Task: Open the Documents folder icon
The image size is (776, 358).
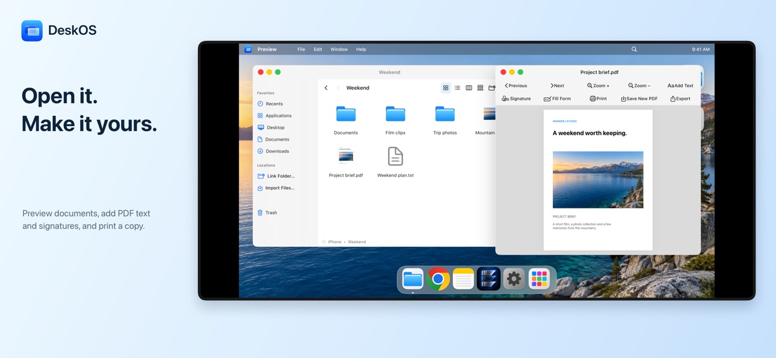Action: 346,114
